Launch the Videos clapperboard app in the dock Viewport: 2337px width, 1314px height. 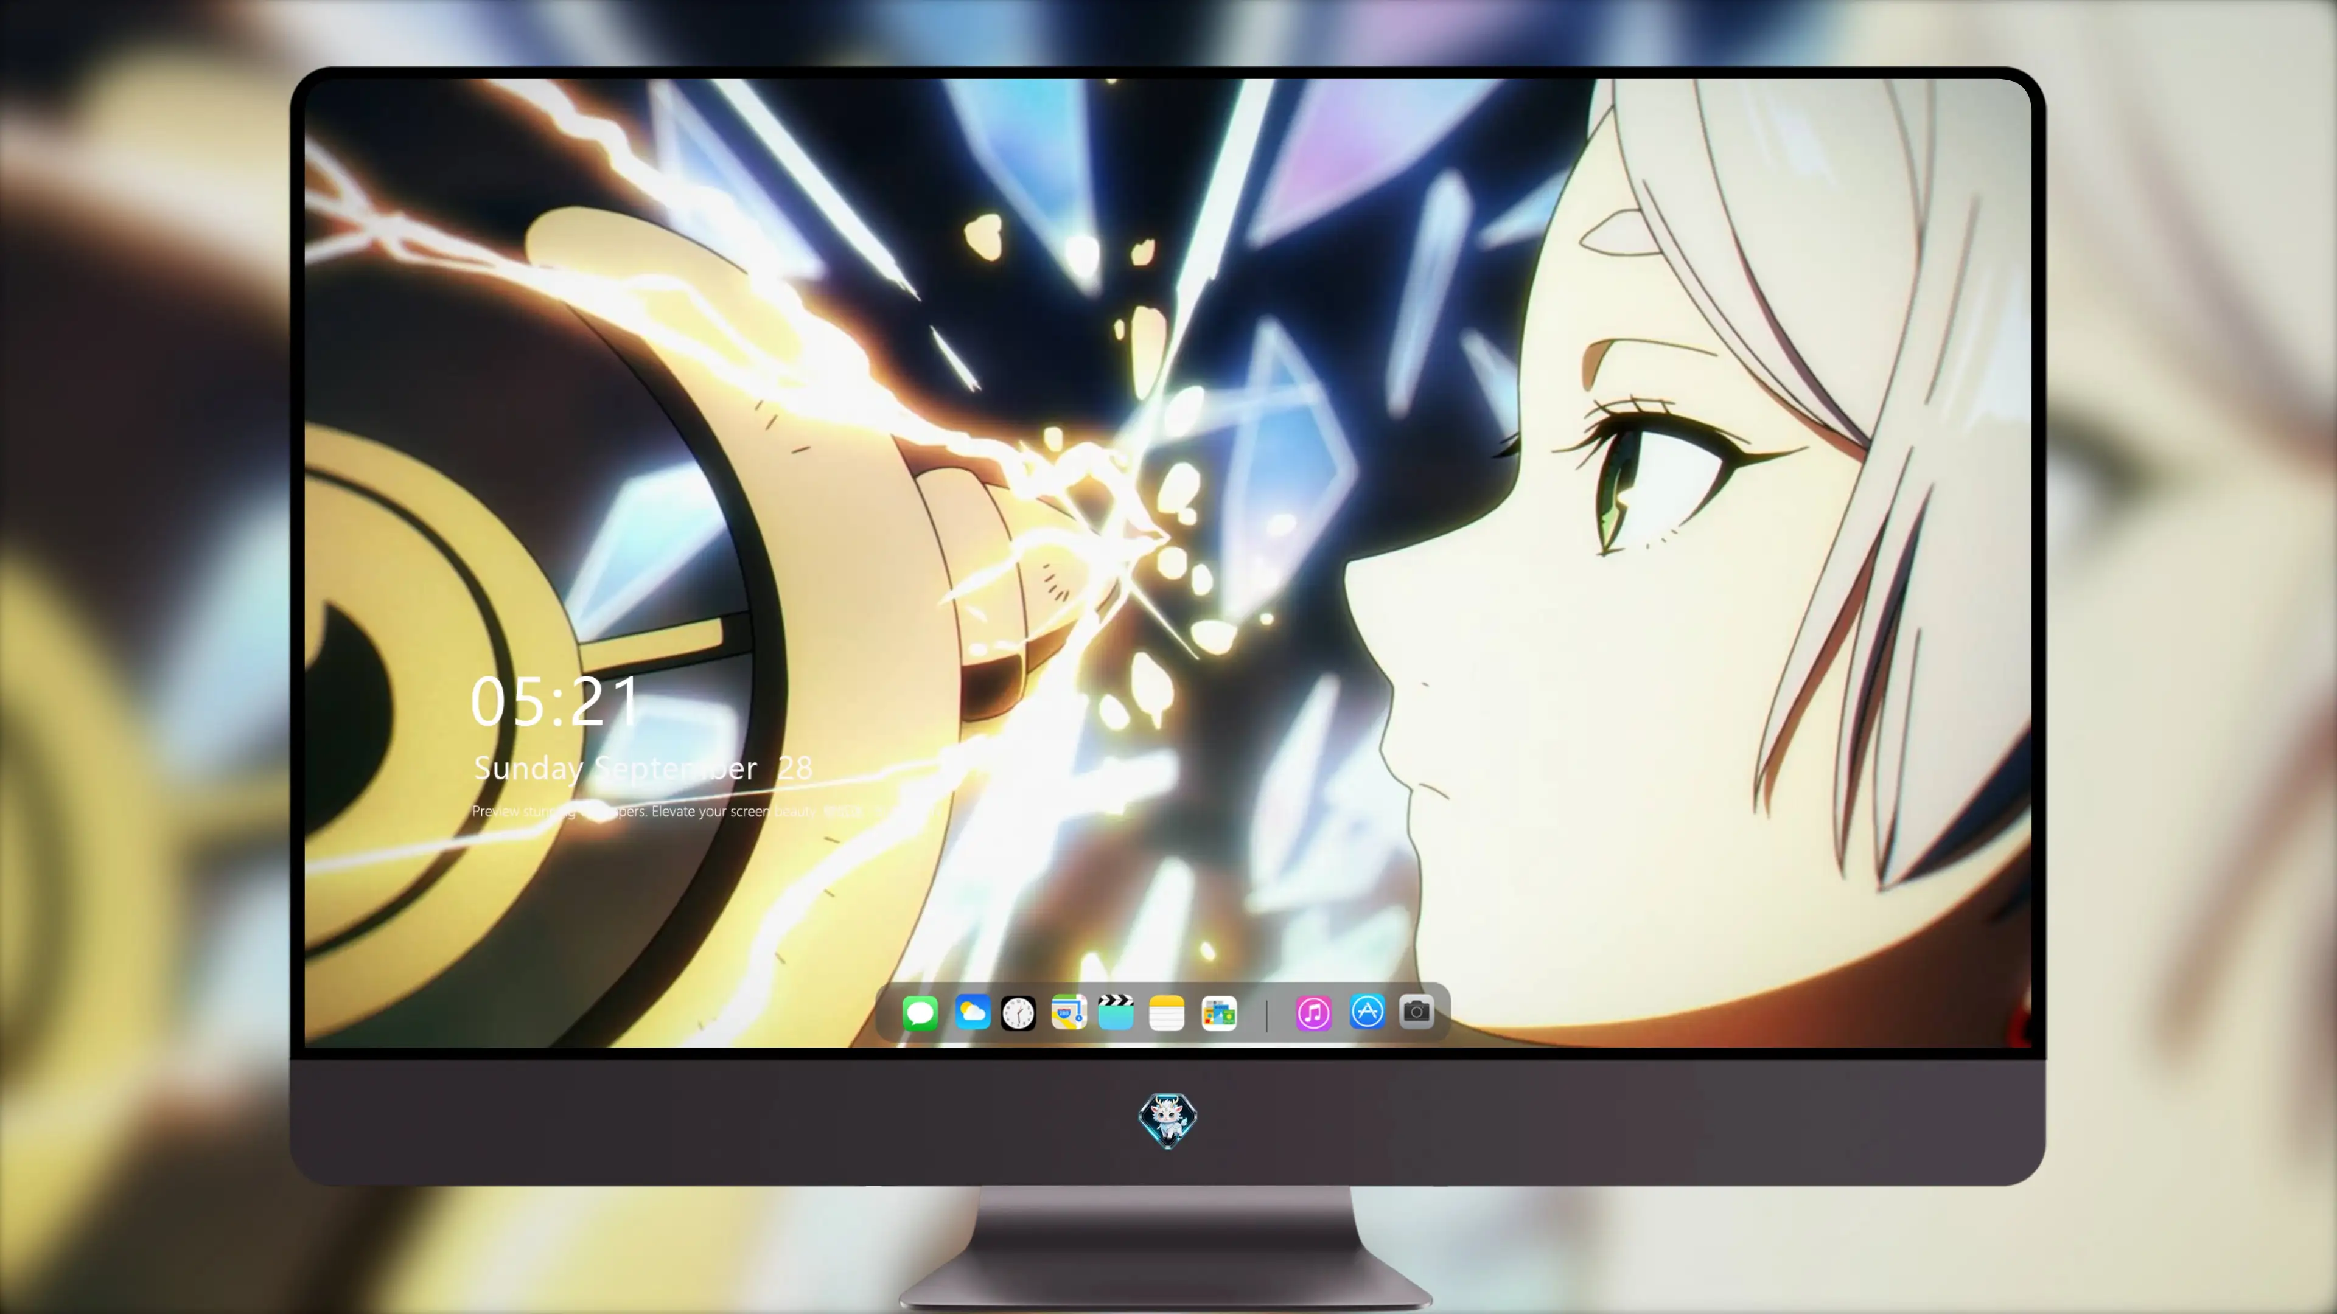tap(1116, 1013)
